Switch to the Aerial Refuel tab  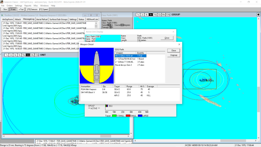click(x=42, y=20)
